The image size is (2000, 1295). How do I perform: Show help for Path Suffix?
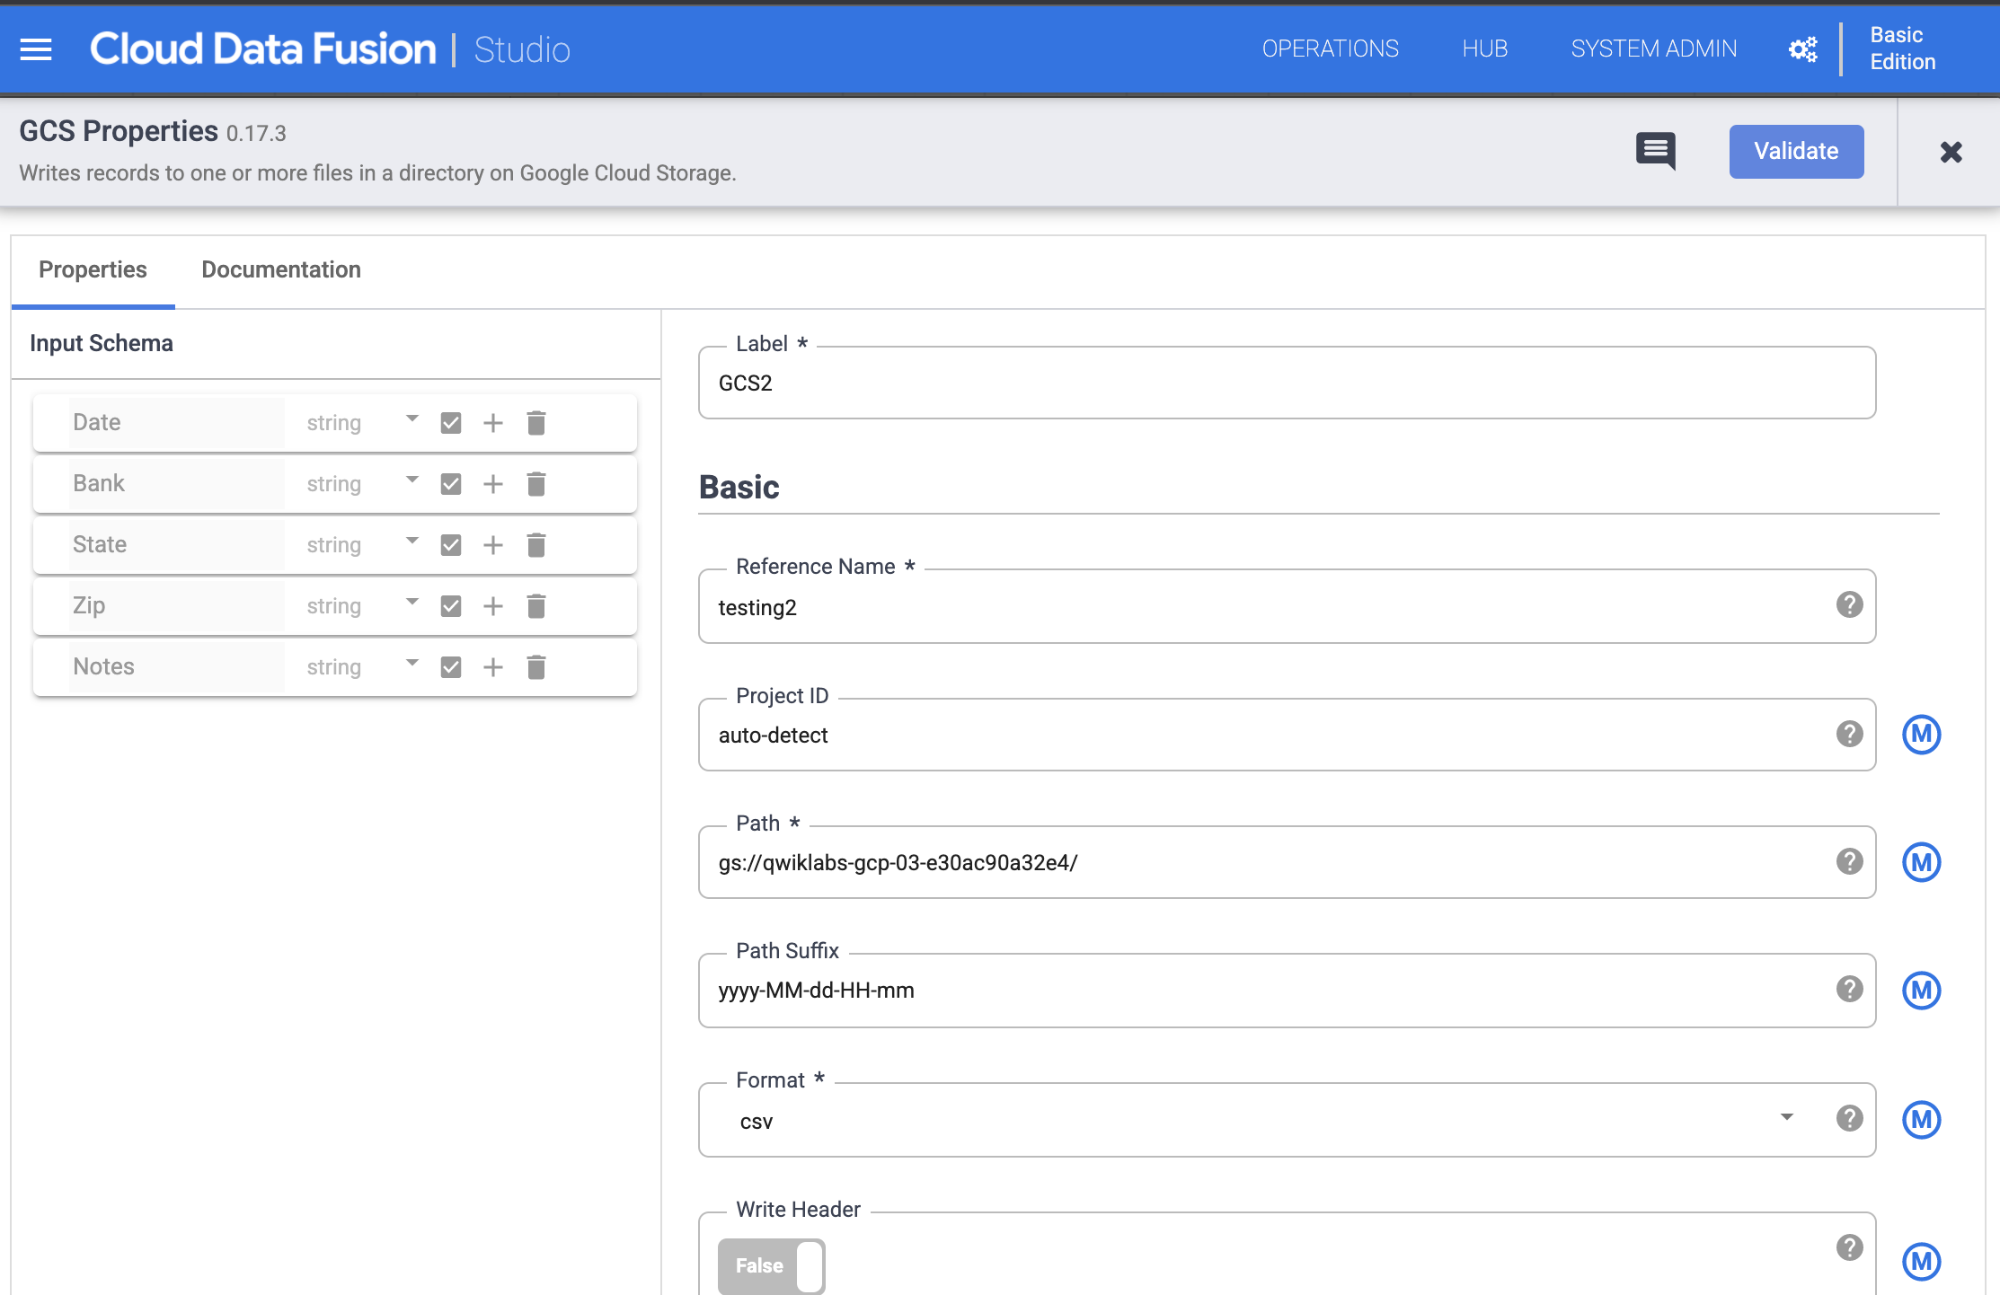pos(1849,989)
